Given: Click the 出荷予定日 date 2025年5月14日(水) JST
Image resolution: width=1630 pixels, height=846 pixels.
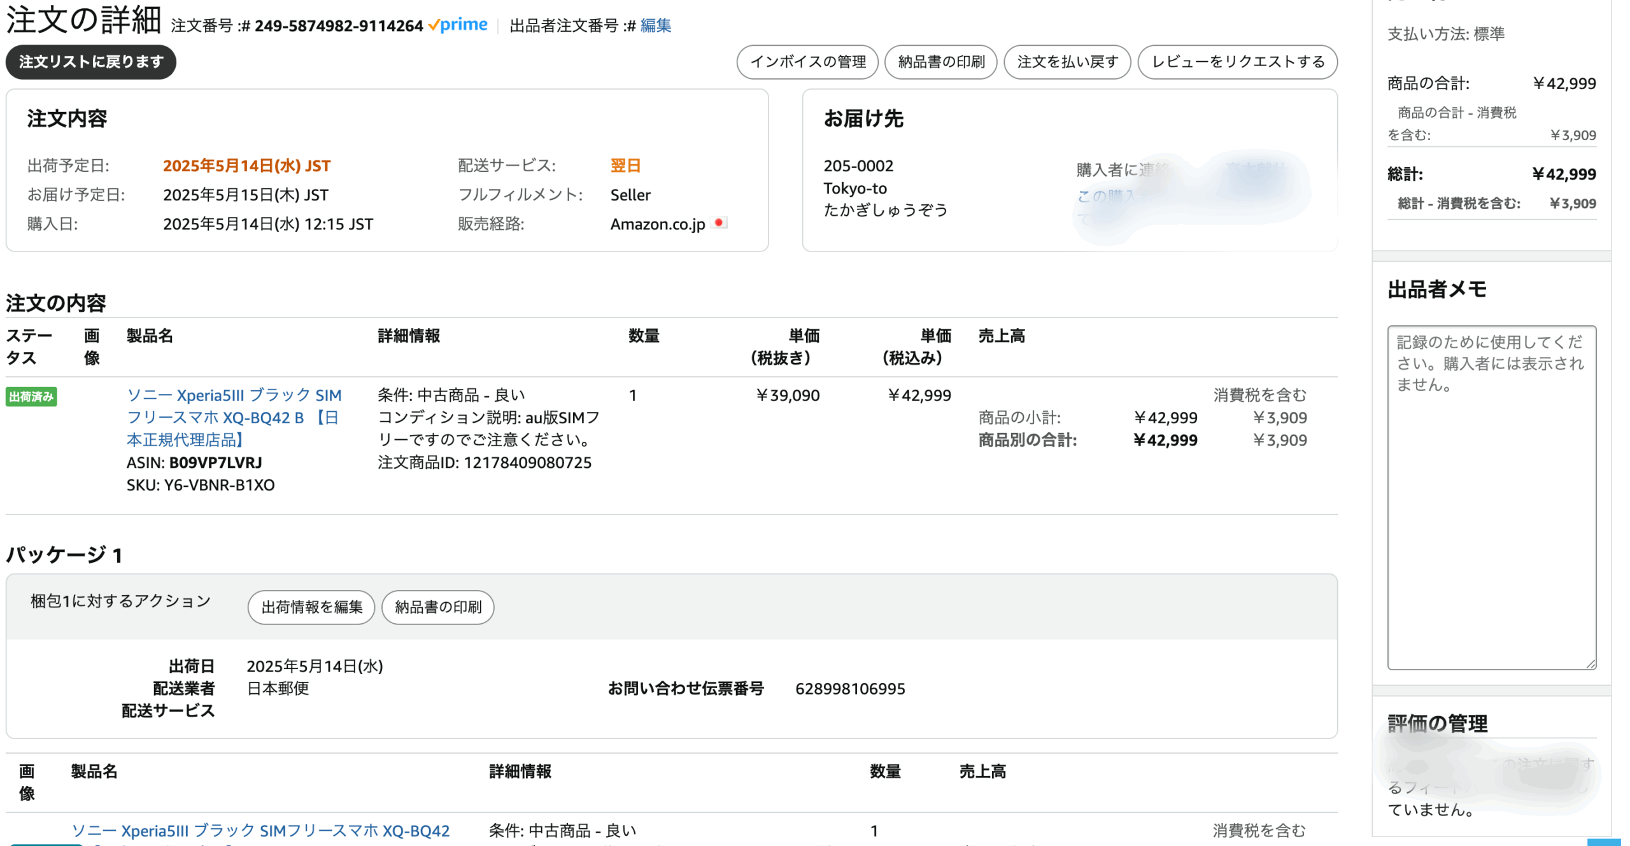Looking at the screenshot, I should (247, 166).
